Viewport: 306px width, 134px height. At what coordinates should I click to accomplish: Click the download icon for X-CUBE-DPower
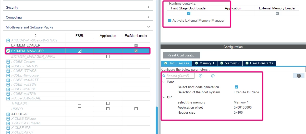click(x=8, y=118)
